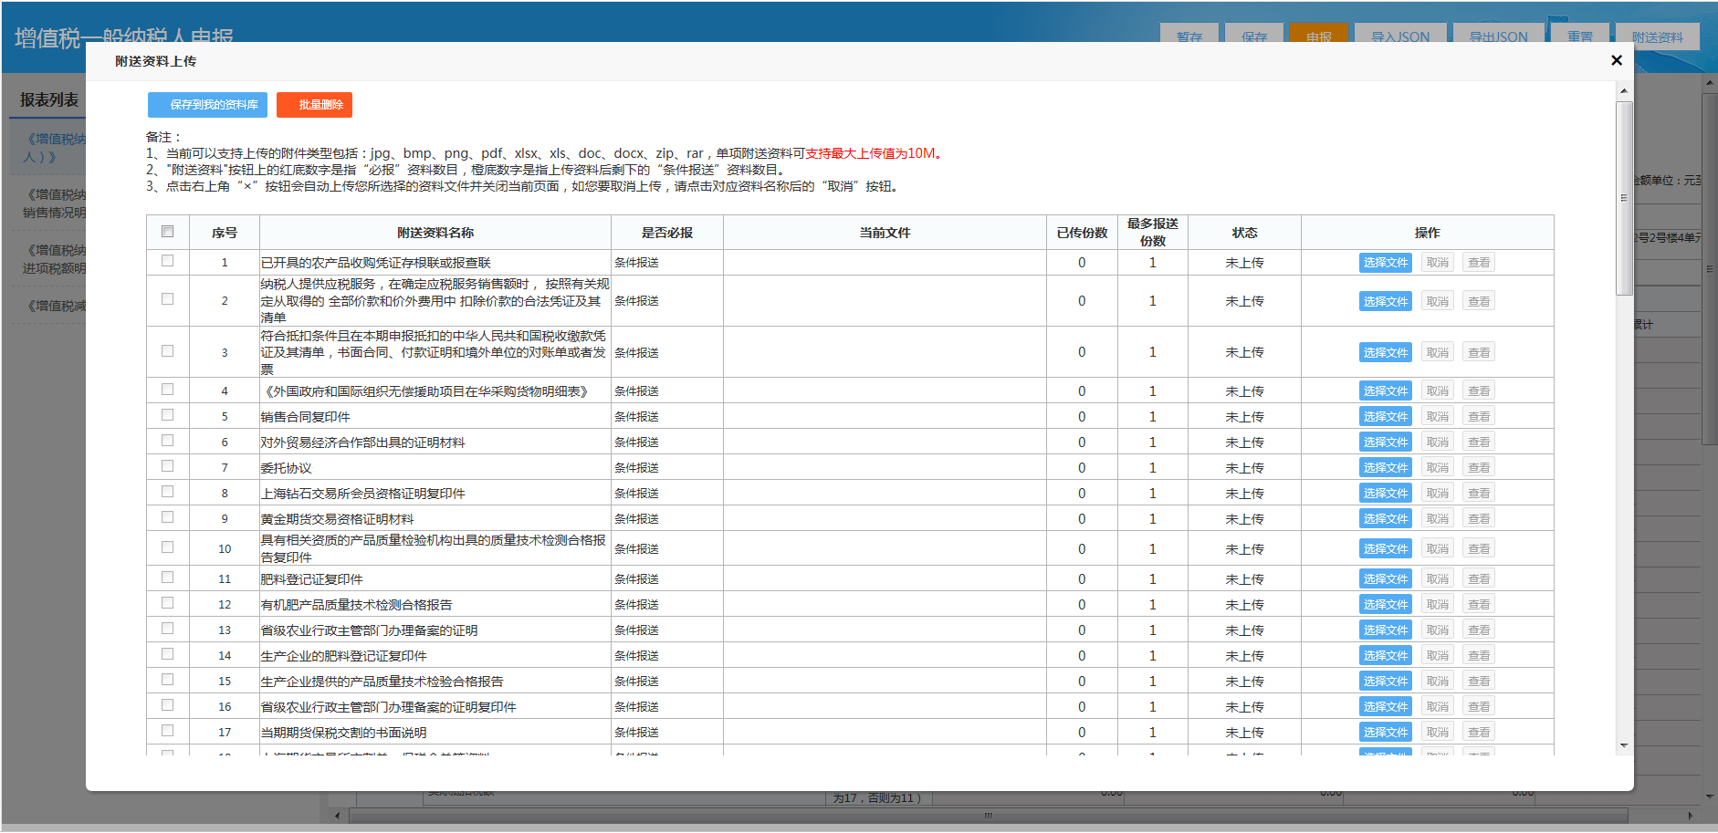
Task: Click the background horizontal scrollbar right arrow
Action: point(1690,816)
